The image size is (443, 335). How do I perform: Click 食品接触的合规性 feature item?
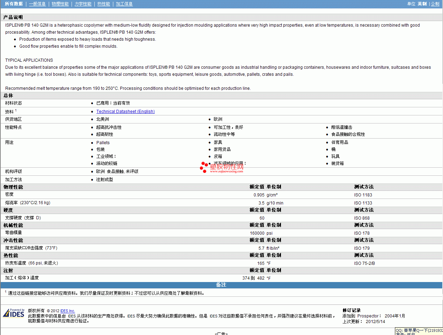click(x=348, y=134)
